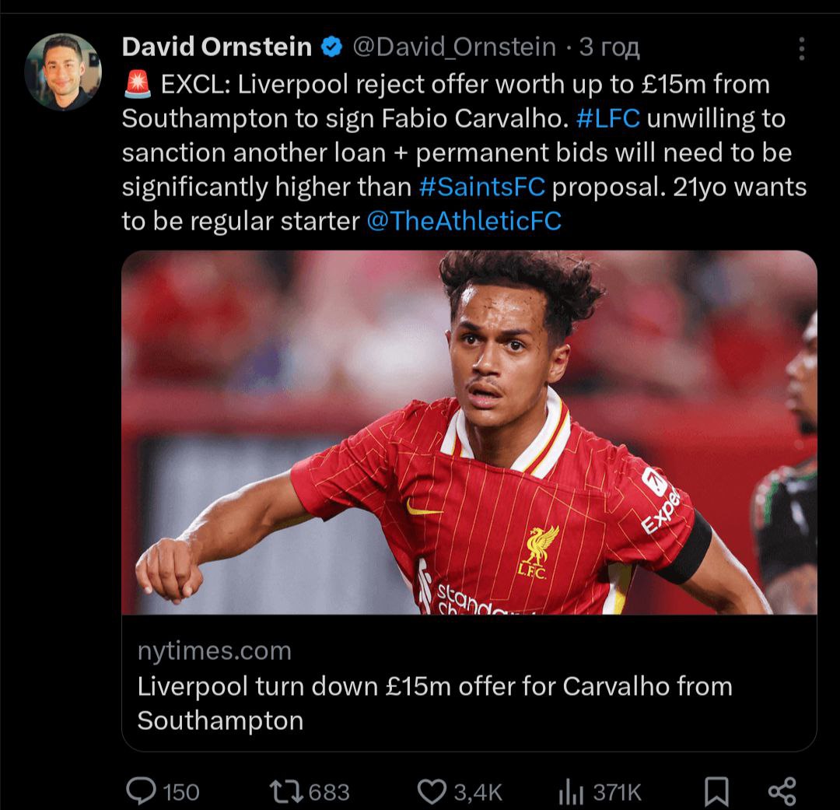The image size is (840, 810).
Task: Open the three-dot more options menu
Action: click(801, 49)
